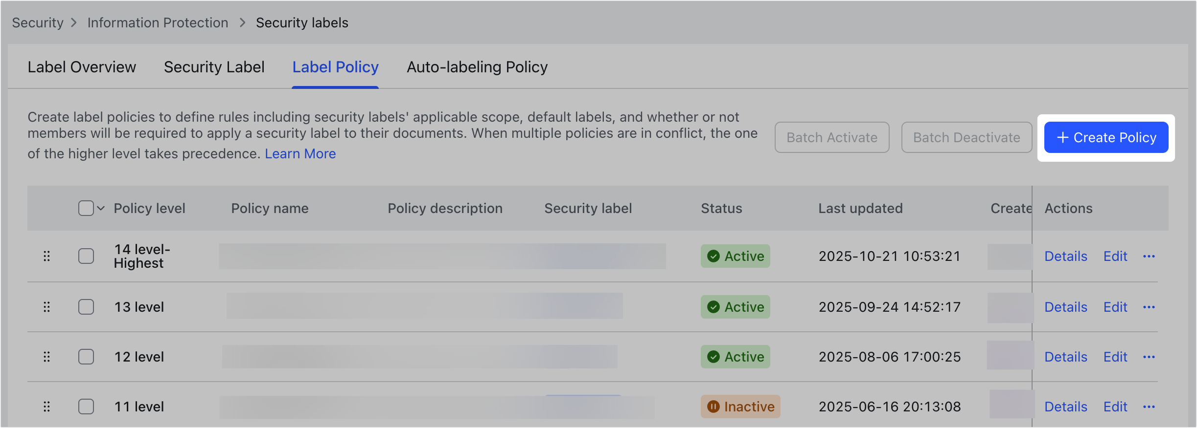Click the drag handle for 12 level row
The height and width of the screenshot is (428, 1197).
pos(46,357)
